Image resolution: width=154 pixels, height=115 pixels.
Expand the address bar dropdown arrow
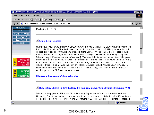click(x=133, y=24)
